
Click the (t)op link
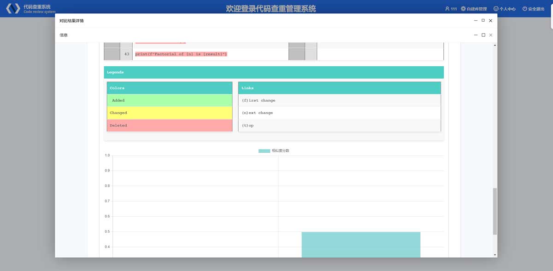pyautogui.click(x=247, y=125)
